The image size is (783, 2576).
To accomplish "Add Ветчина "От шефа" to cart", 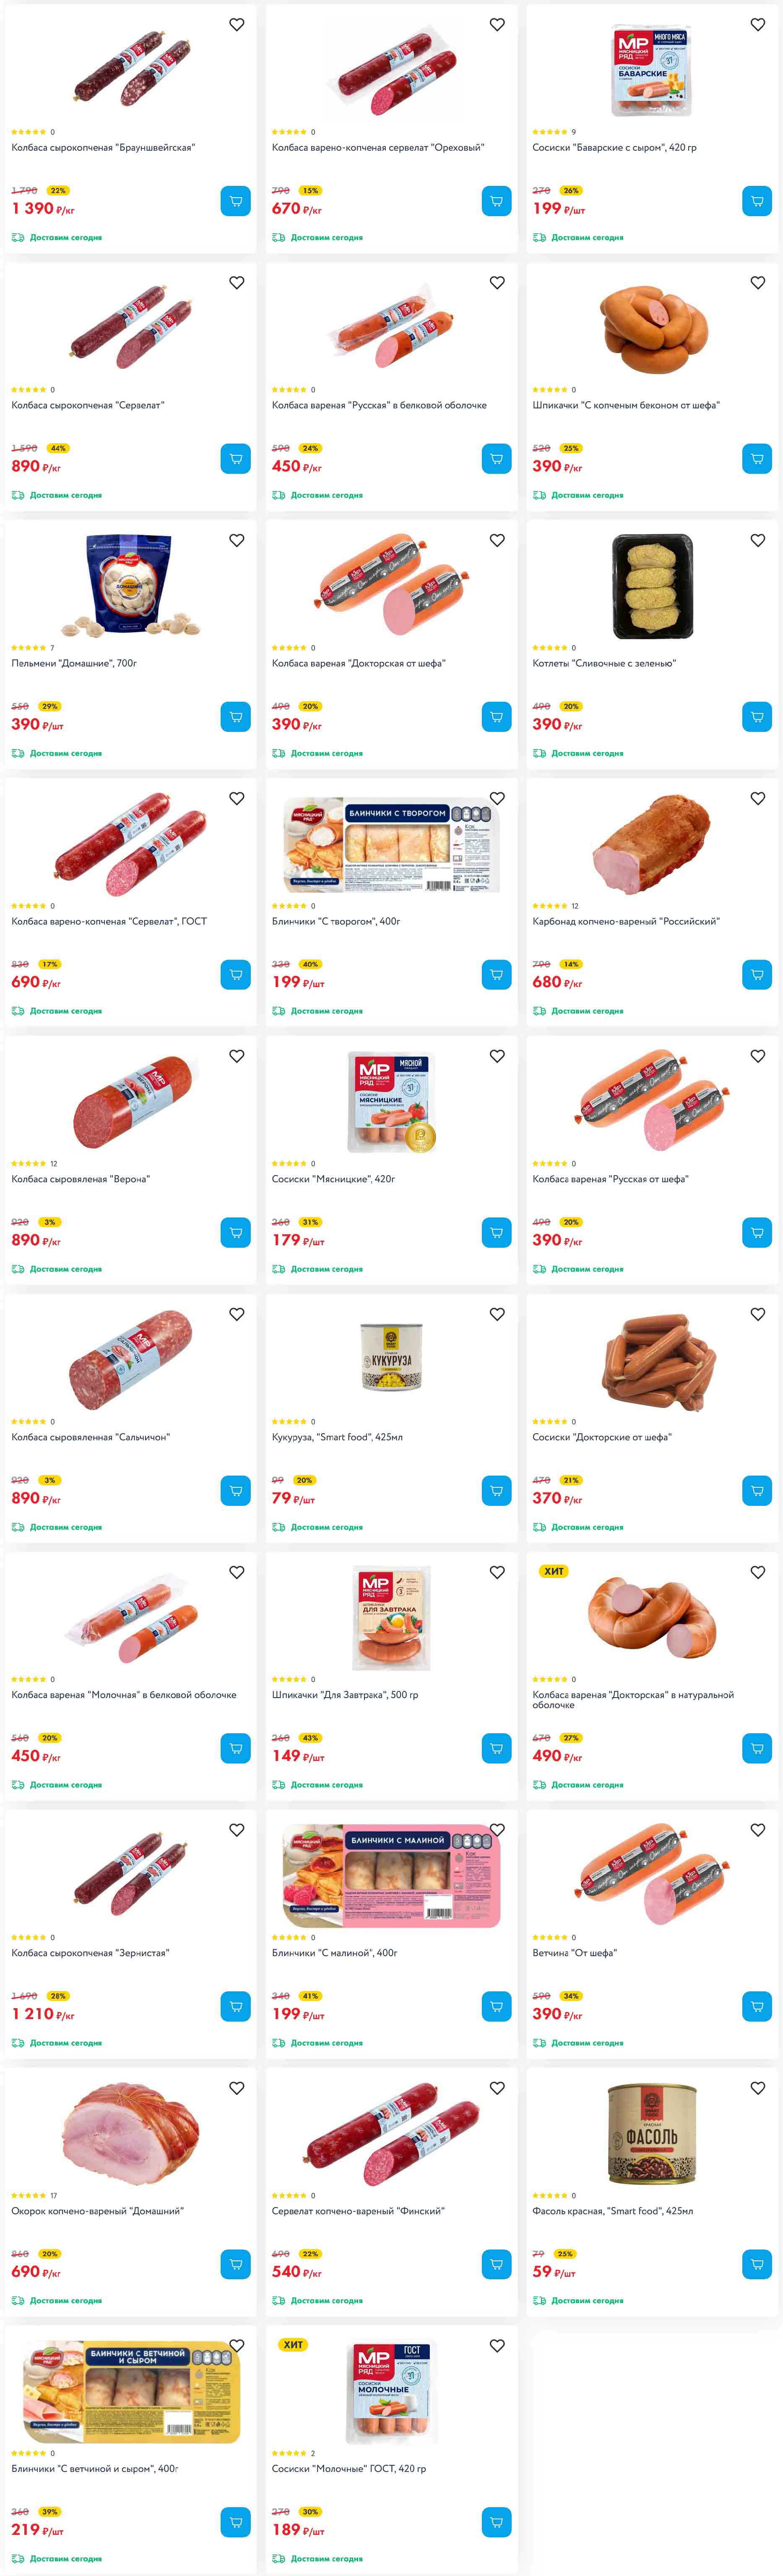I will (757, 2006).
